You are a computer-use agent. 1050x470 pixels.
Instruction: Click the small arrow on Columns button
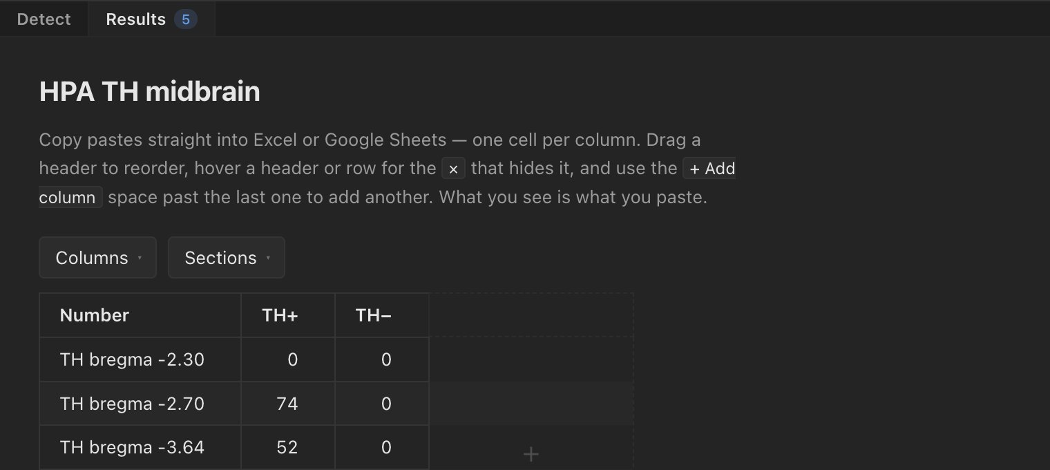click(140, 258)
